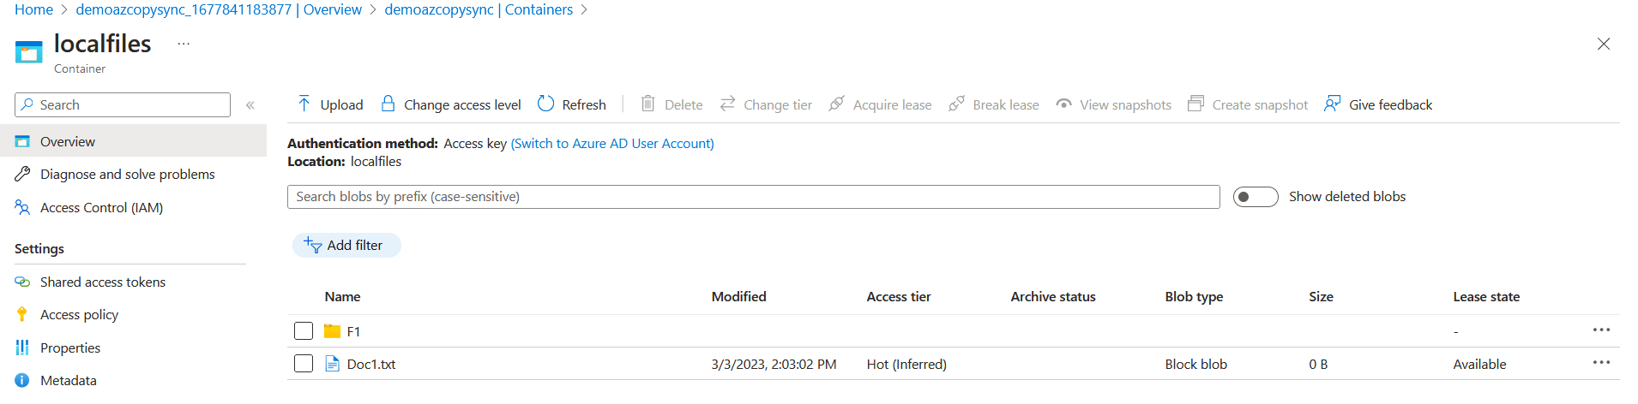This screenshot has height=404, width=1638.
Task: Sort by the Access tier column header
Action: pos(898,296)
